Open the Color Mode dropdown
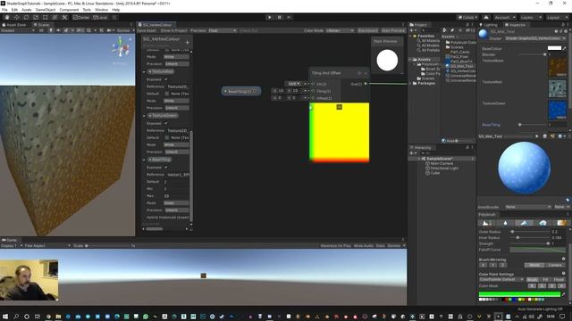The height and width of the screenshot is (321, 572). (x=340, y=30)
